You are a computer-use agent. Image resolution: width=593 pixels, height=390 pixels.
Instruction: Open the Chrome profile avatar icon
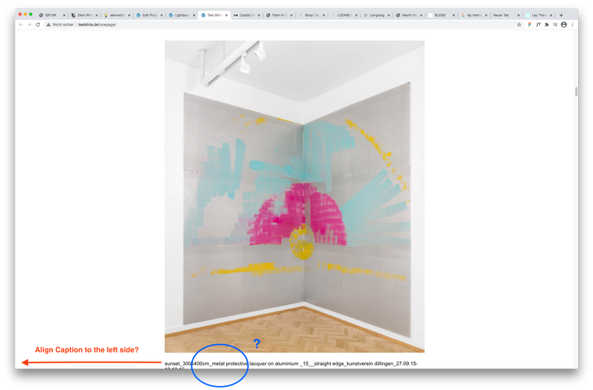pos(564,25)
